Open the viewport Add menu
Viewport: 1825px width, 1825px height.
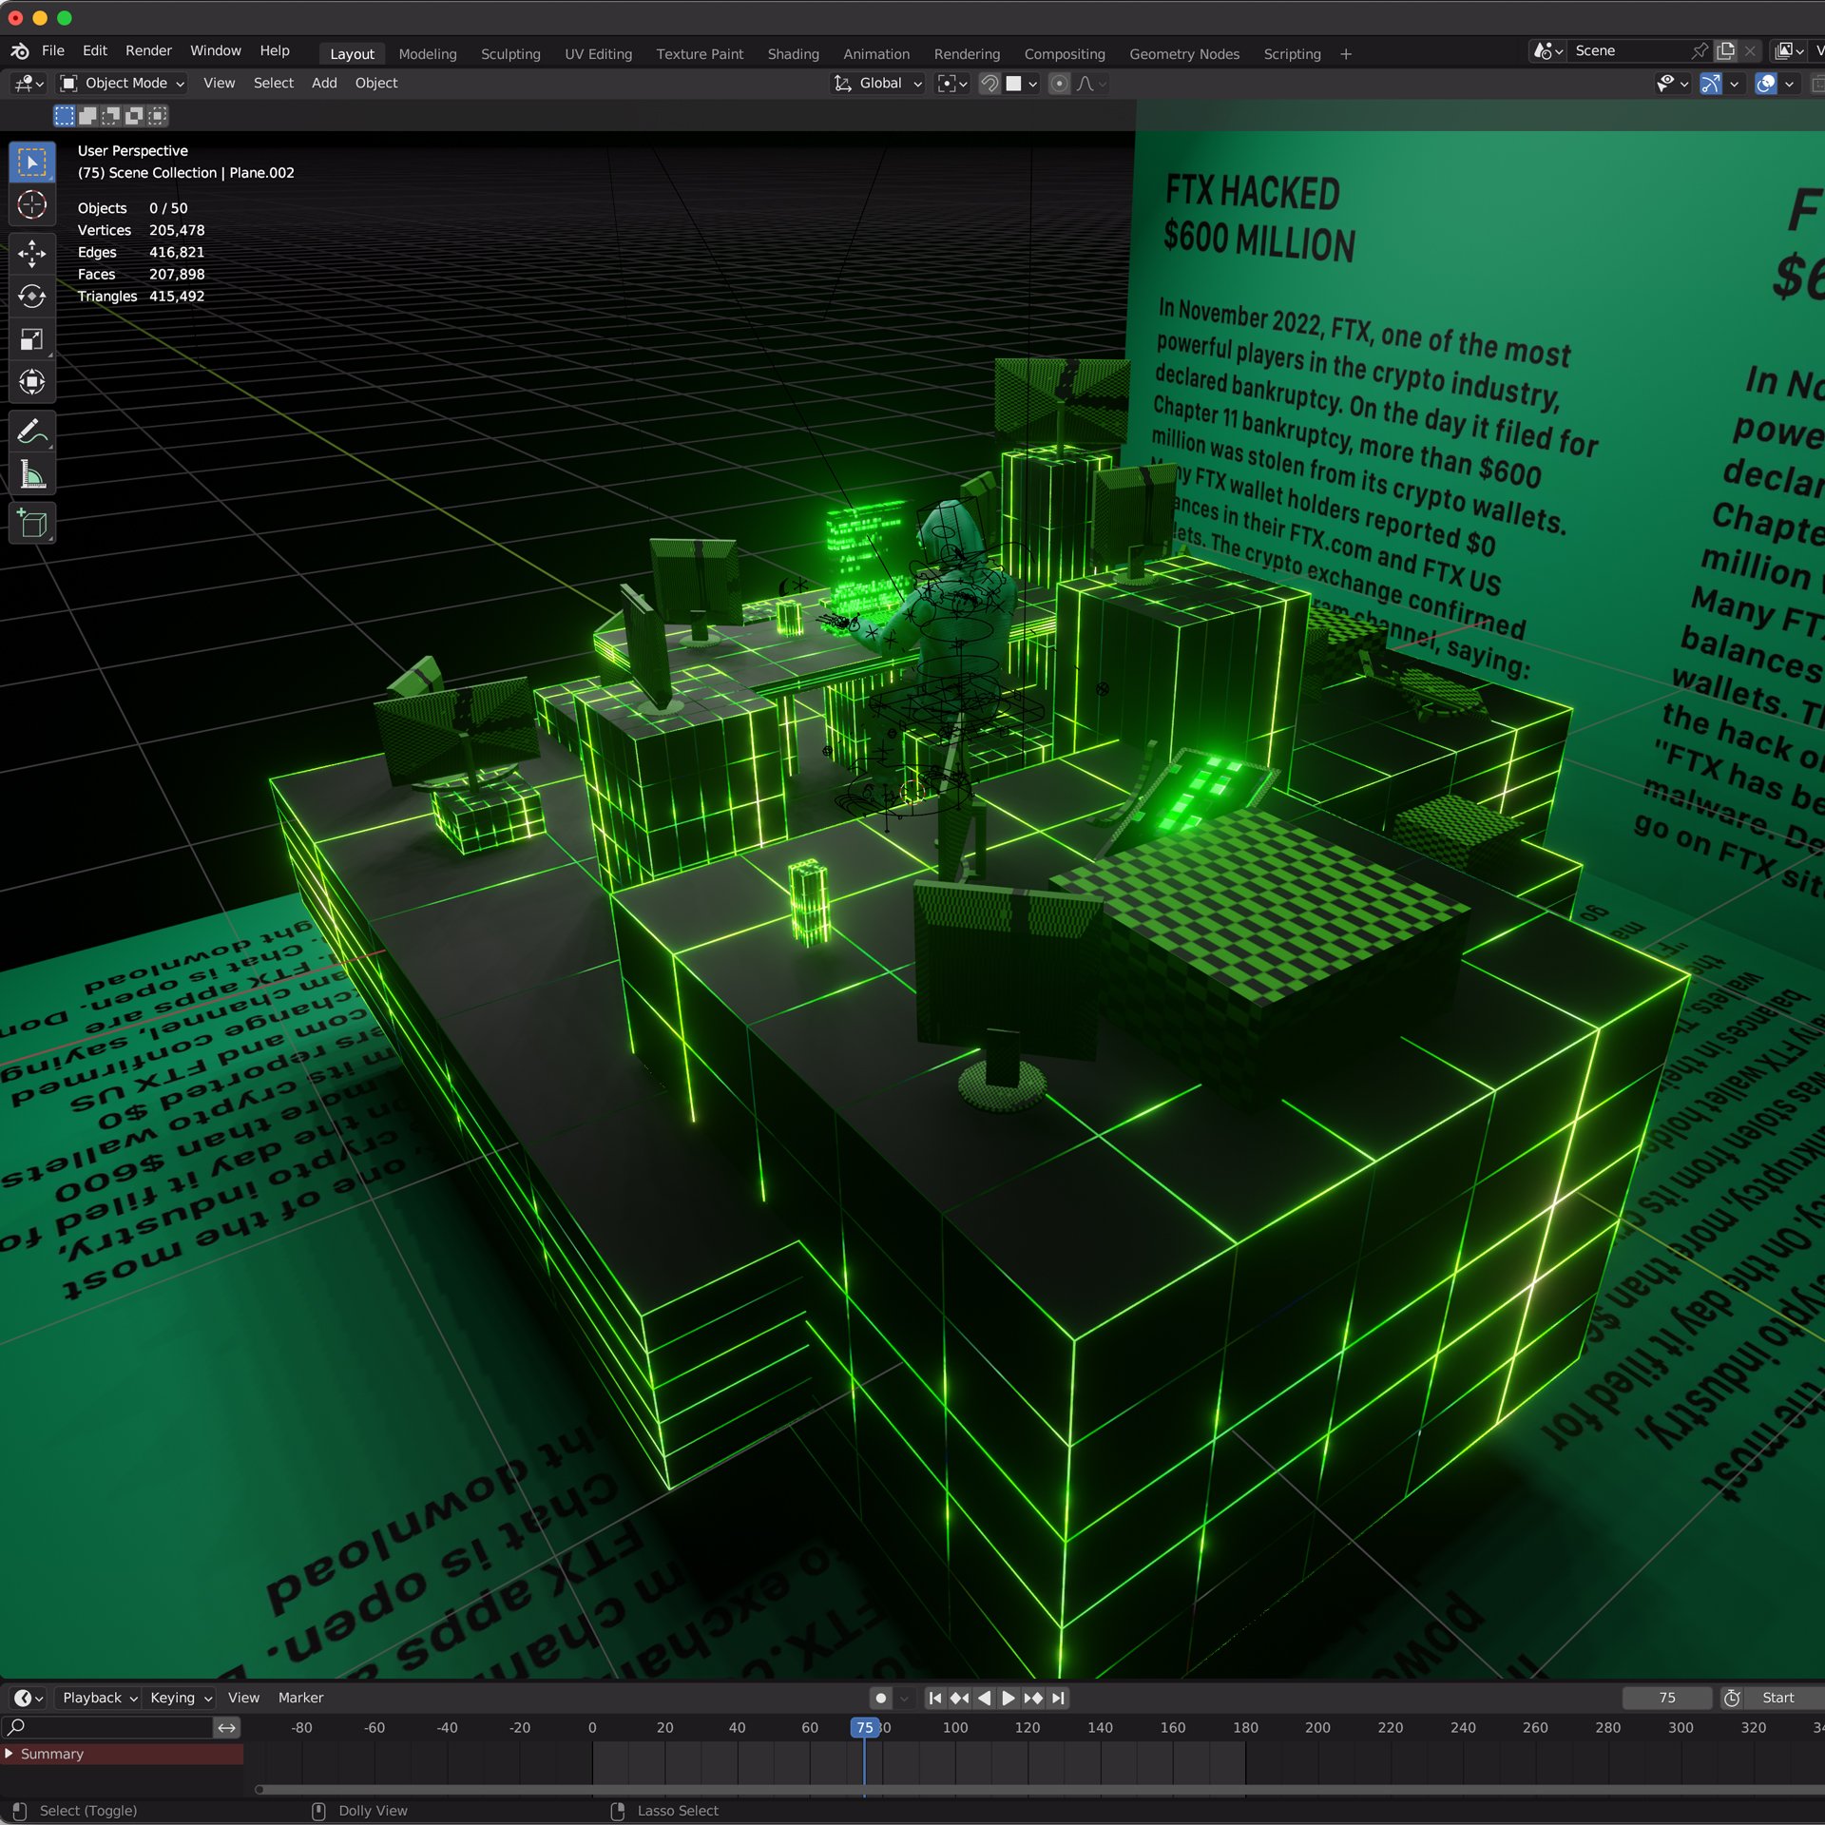tap(324, 84)
